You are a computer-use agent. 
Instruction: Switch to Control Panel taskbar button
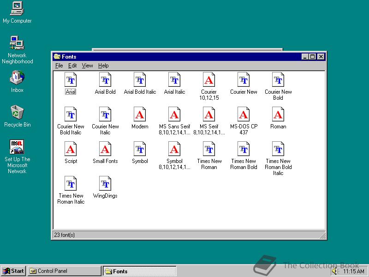pyautogui.click(x=64, y=271)
